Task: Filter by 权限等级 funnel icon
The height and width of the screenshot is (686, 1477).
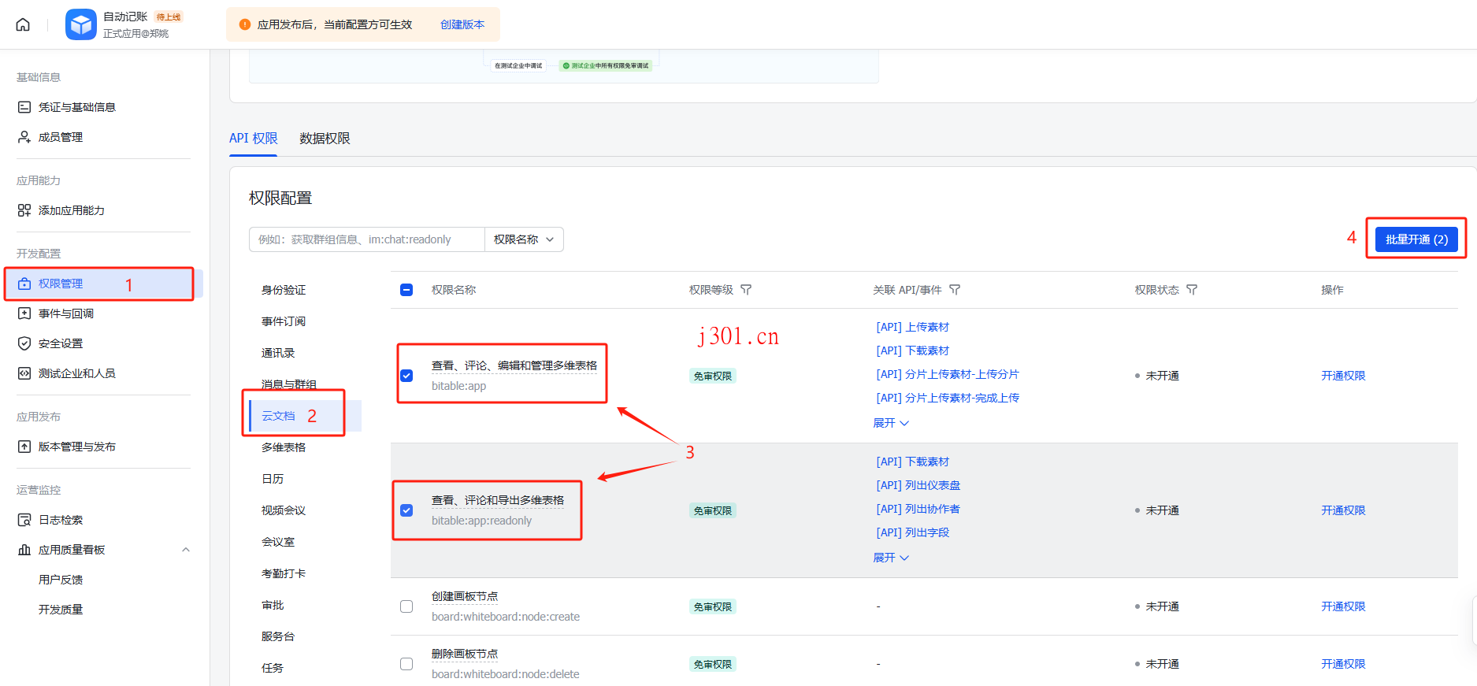Action: (746, 290)
